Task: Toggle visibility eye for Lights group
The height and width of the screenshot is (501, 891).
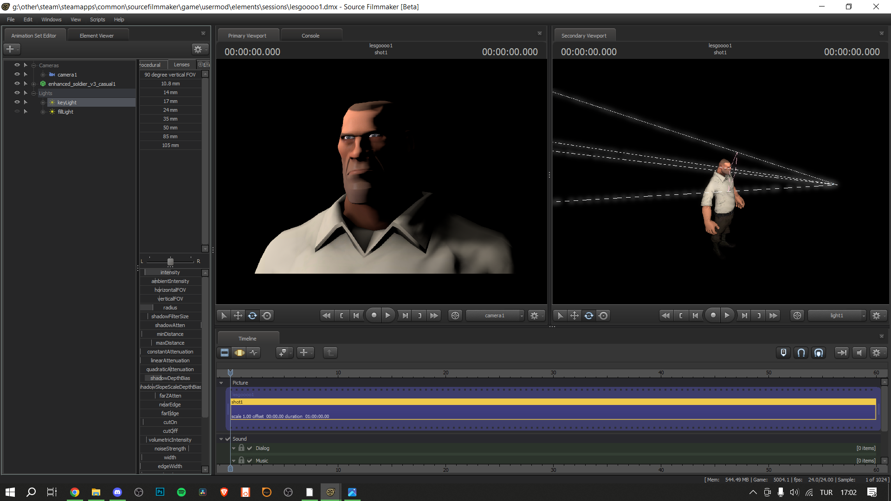Action: click(17, 93)
